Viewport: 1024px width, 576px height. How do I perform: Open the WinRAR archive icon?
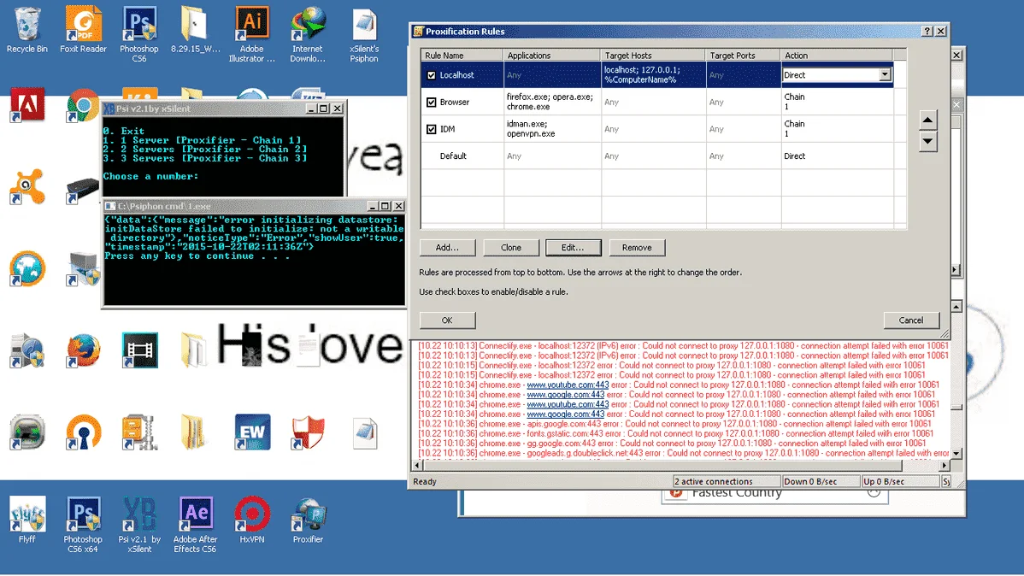139,432
